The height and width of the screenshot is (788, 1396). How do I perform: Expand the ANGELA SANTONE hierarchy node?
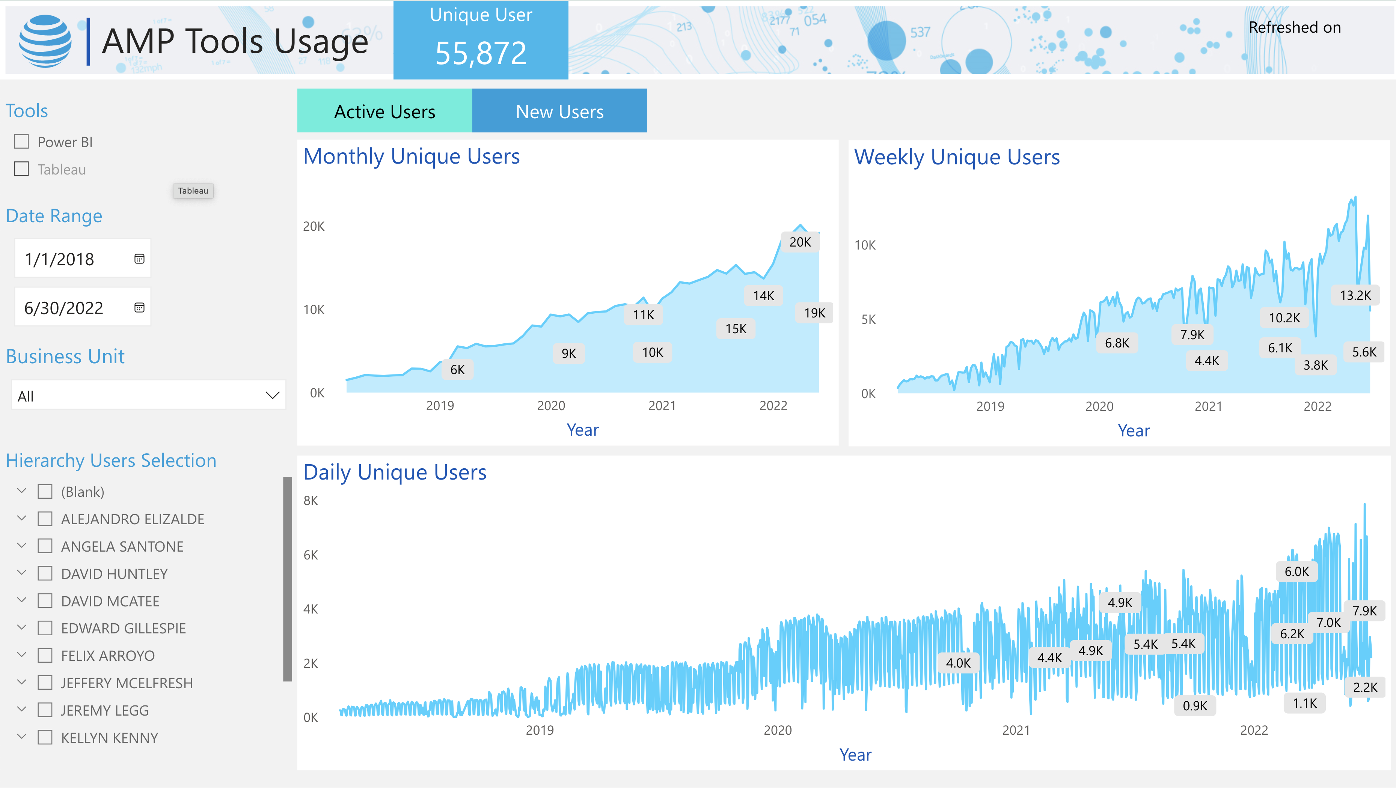click(x=22, y=545)
